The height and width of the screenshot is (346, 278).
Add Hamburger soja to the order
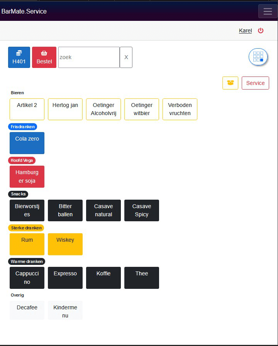(x=27, y=177)
